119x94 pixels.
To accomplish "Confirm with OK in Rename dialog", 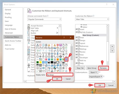I will click(57, 79).
